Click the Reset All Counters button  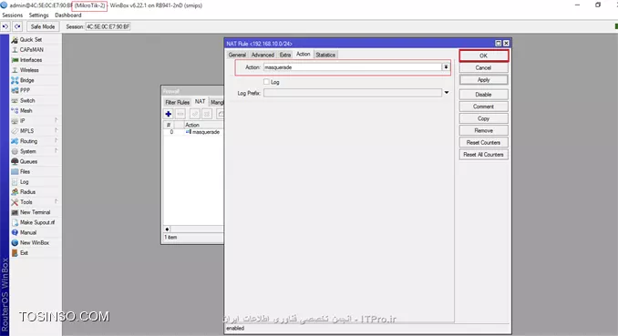[x=484, y=155]
